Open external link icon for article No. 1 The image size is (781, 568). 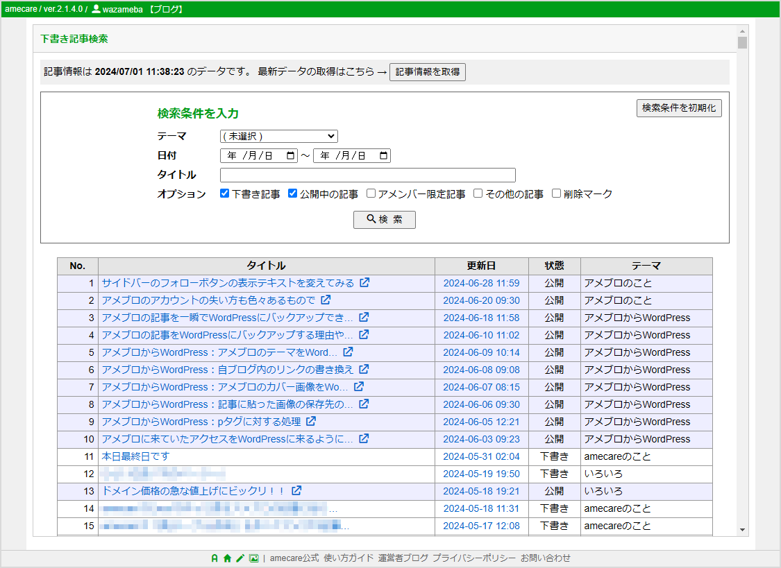coord(364,283)
